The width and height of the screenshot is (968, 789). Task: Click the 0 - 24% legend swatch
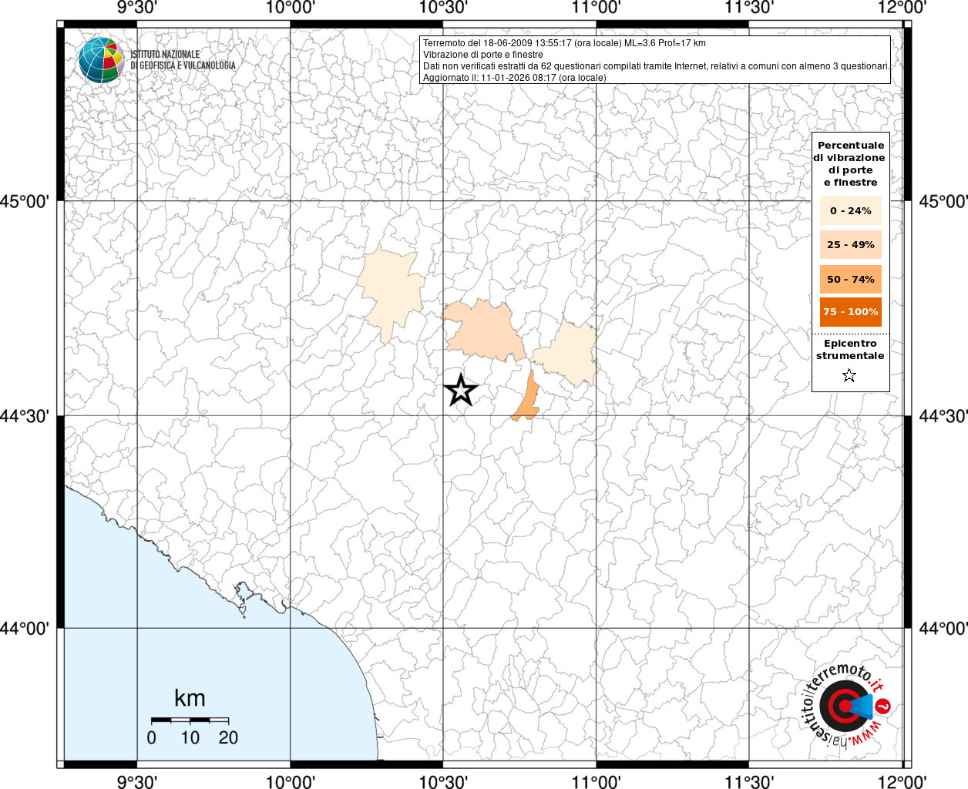click(x=850, y=211)
